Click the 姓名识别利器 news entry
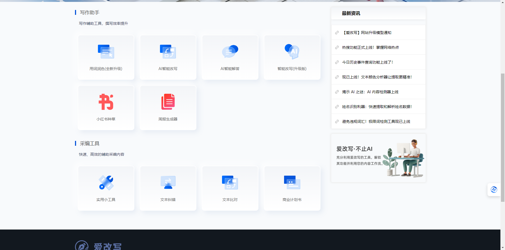Screen dimensions: 505x250 [377, 106]
